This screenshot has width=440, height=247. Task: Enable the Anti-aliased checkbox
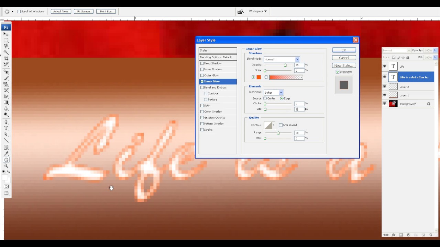coord(280,125)
